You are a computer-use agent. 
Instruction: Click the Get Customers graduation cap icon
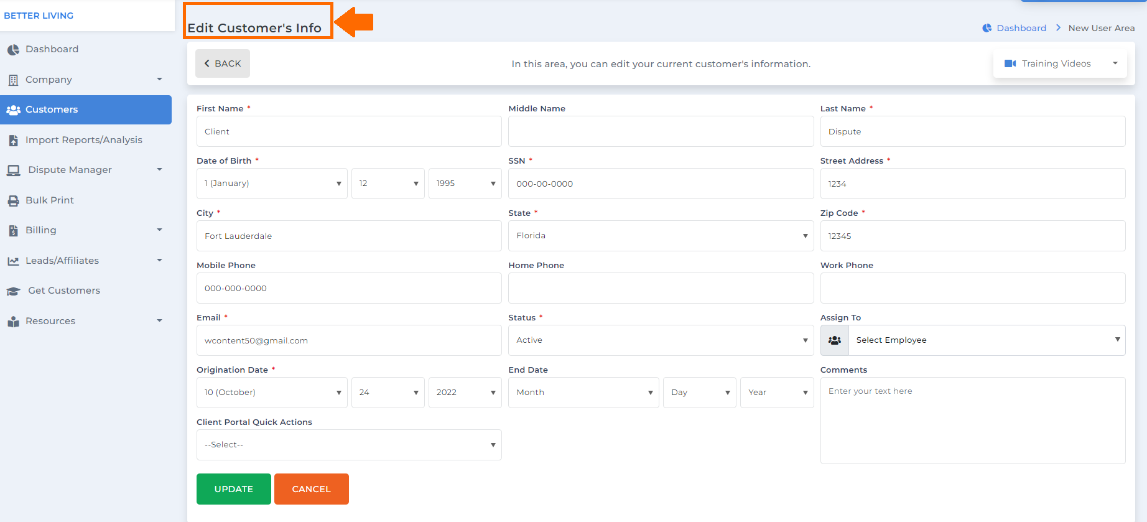13,291
